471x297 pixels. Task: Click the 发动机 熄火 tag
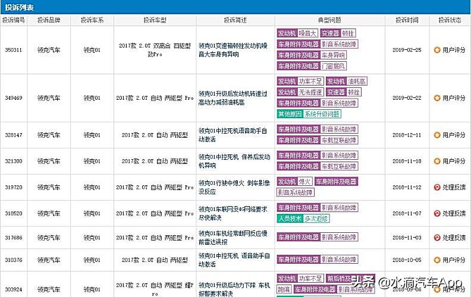[x=295, y=182]
